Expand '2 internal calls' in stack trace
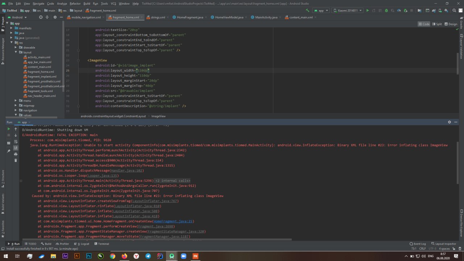 click(x=173, y=181)
